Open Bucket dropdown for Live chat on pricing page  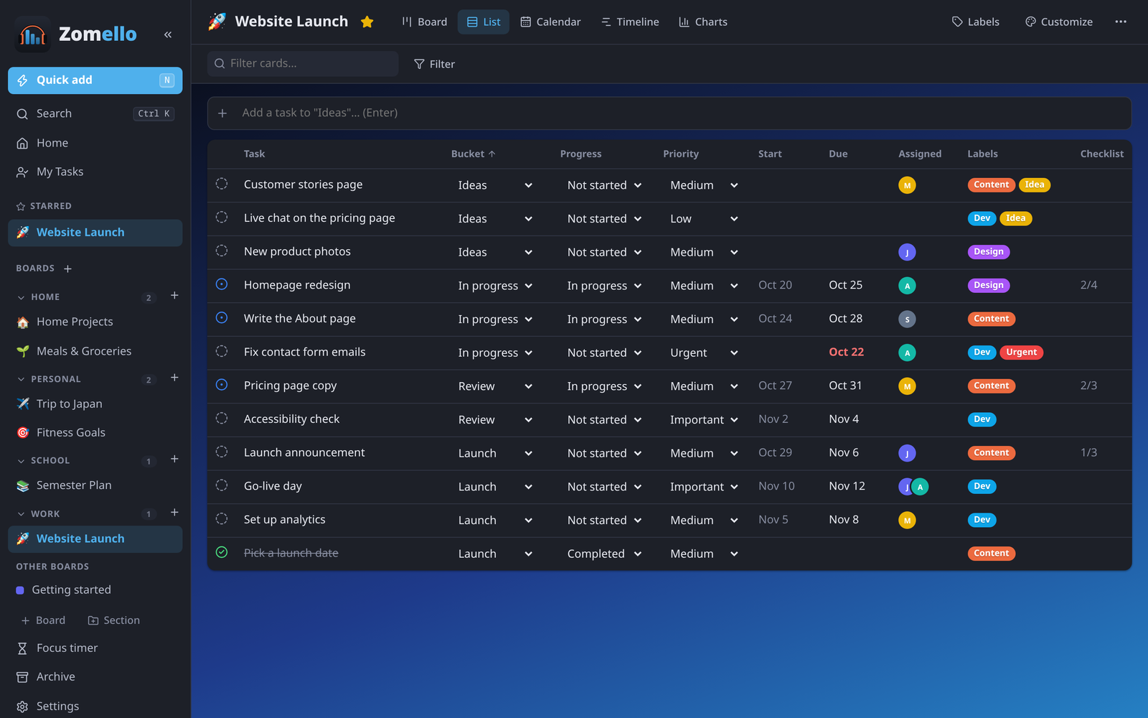tap(495, 219)
